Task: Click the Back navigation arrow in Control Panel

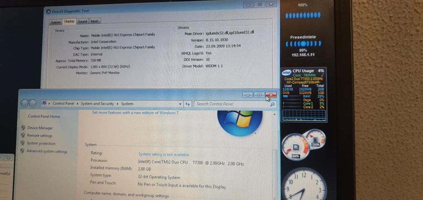Action: (25, 103)
